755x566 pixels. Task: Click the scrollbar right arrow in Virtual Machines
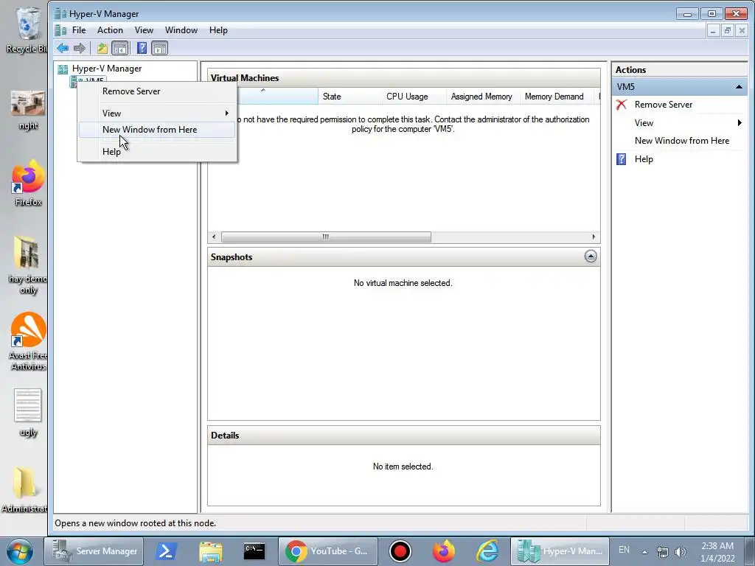[x=594, y=237]
